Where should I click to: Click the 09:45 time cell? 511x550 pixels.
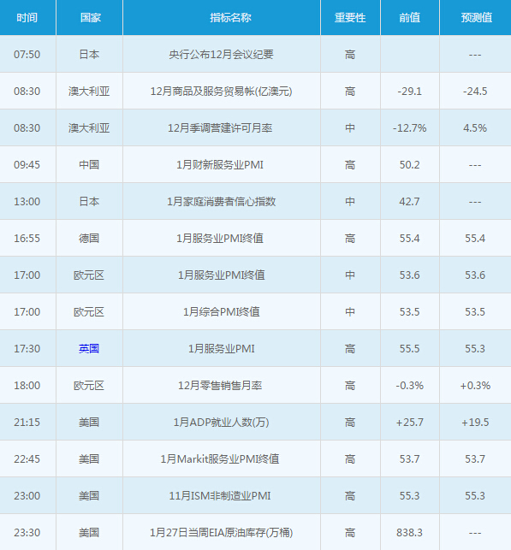(27, 165)
